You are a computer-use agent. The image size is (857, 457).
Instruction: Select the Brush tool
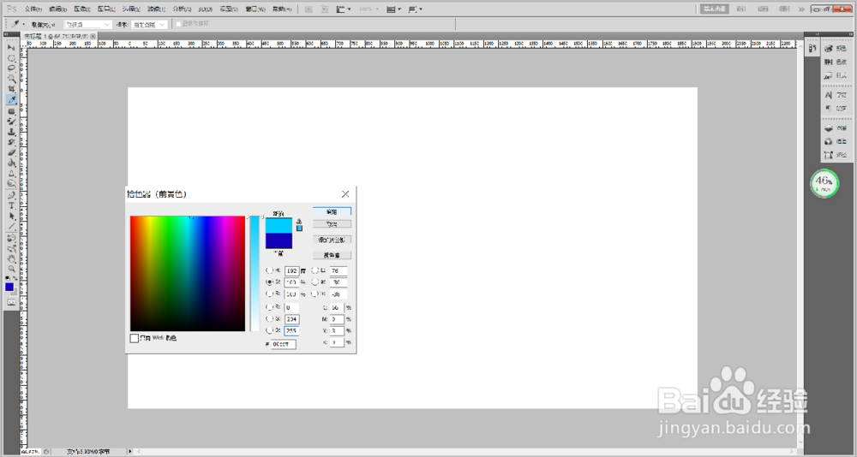coord(11,122)
